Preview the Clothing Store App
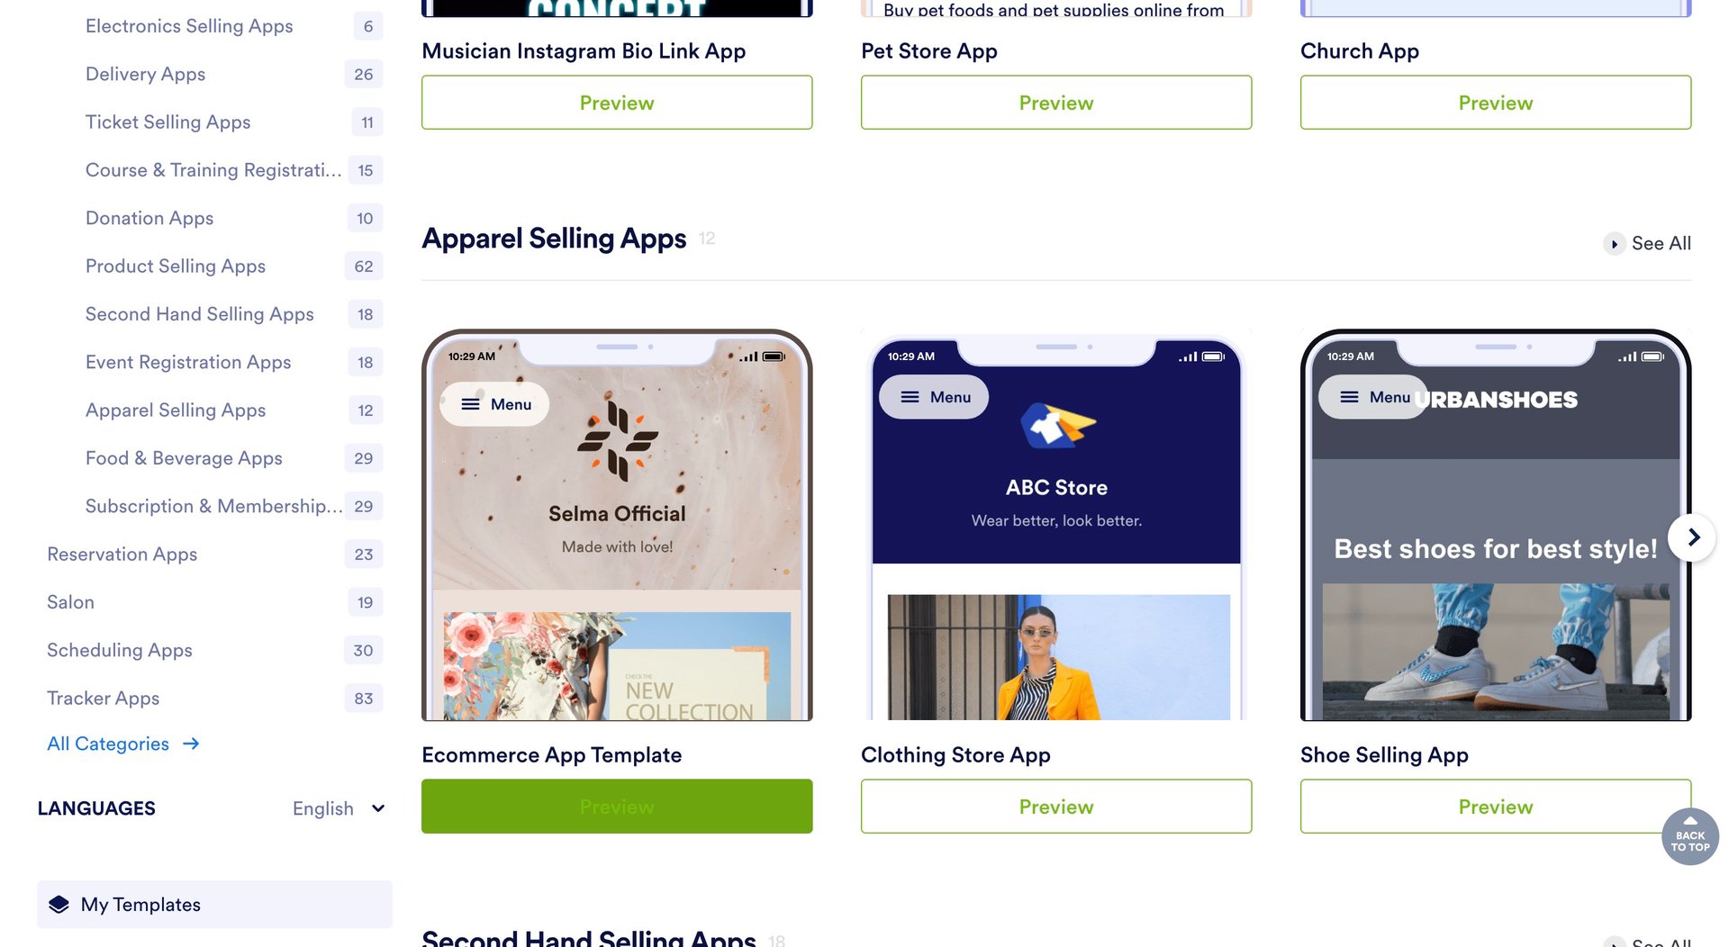This screenshot has width=1729, height=947. pyautogui.click(x=1056, y=807)
